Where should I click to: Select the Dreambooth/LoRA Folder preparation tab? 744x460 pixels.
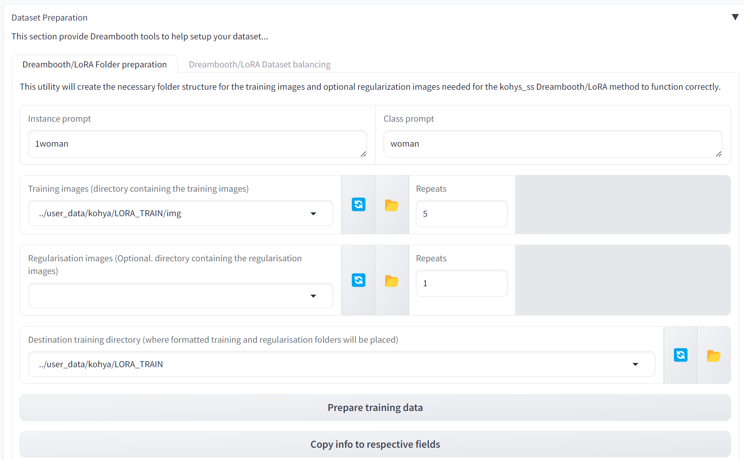click(95, 64)
